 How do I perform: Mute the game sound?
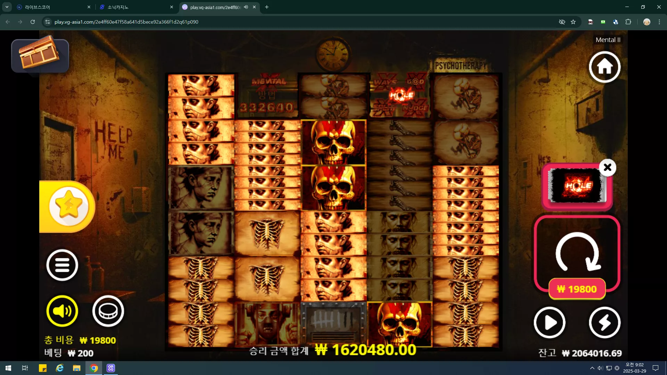click(x=62, y=311)
